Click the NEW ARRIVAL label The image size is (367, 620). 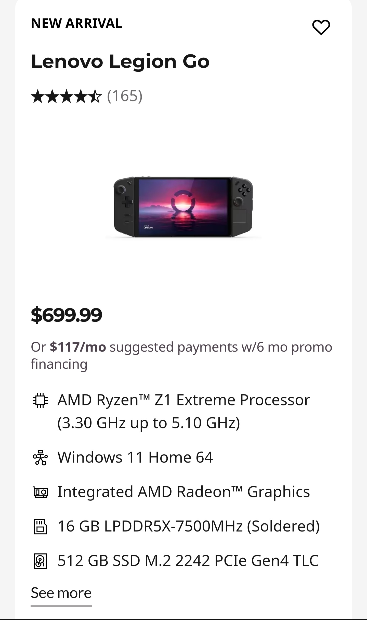[76, 23]
